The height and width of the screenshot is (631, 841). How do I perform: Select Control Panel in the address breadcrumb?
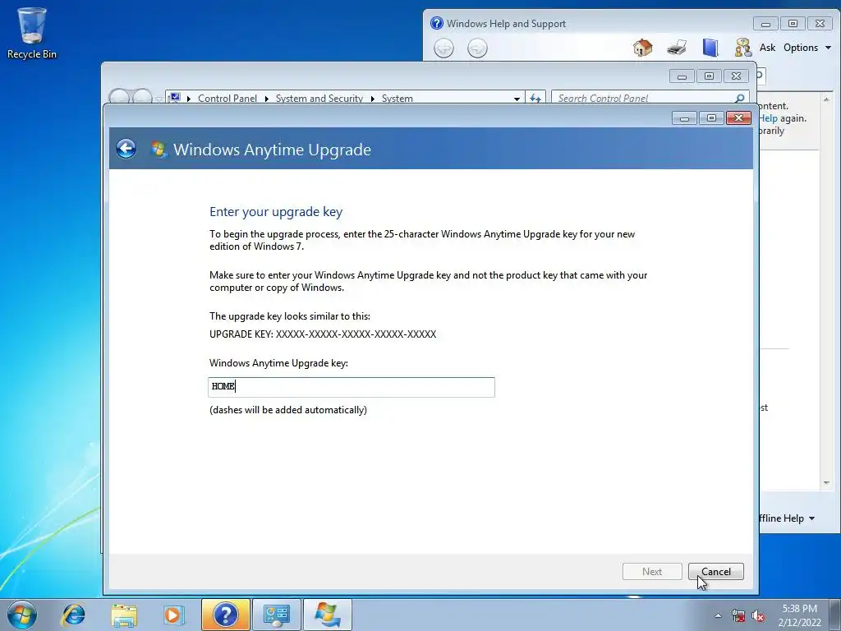point(227,99)
